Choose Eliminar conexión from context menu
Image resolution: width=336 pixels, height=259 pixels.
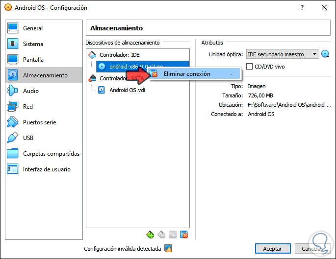[x=194, y=74]
